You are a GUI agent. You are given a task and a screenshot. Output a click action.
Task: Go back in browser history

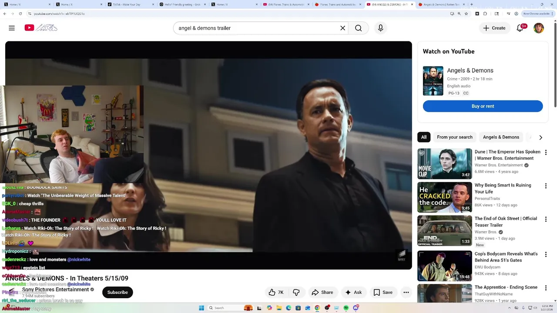click(x=5, y=13)
